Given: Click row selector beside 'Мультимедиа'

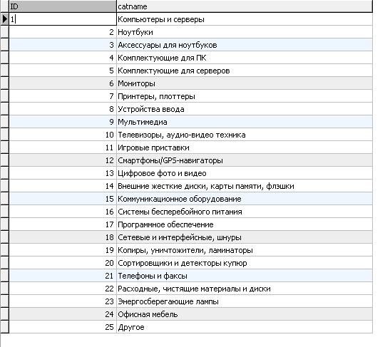Looking at the screenshot, I should (x=4, y=122).
